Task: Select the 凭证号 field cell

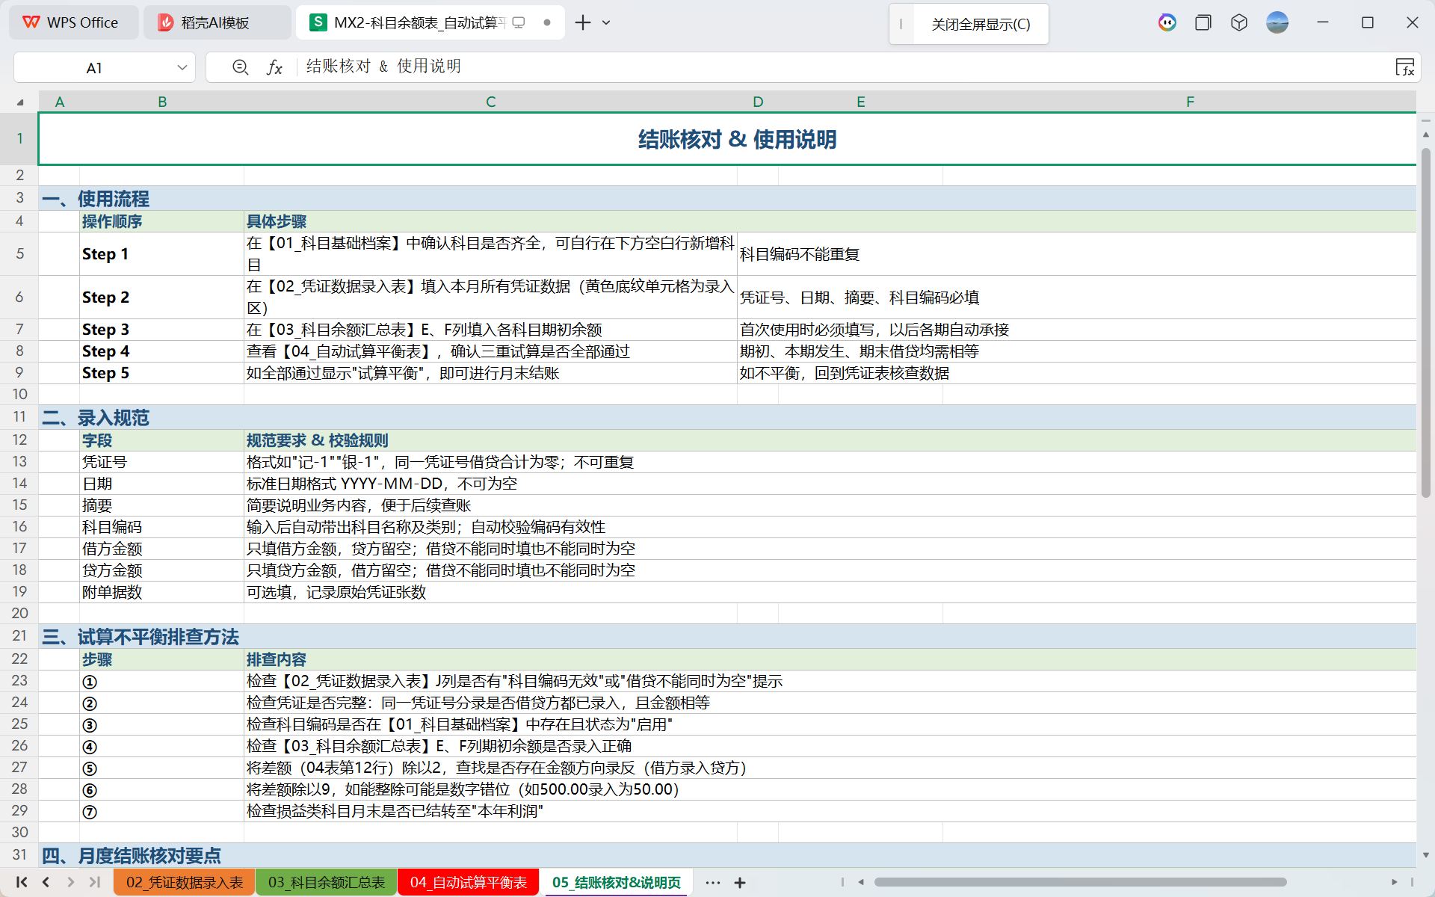Action: [x=162, y=462]
